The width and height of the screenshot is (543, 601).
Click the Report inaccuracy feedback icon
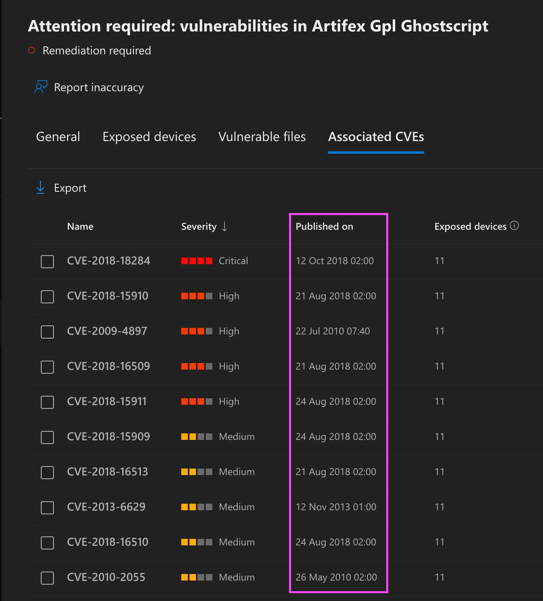[x=41, y=87]
